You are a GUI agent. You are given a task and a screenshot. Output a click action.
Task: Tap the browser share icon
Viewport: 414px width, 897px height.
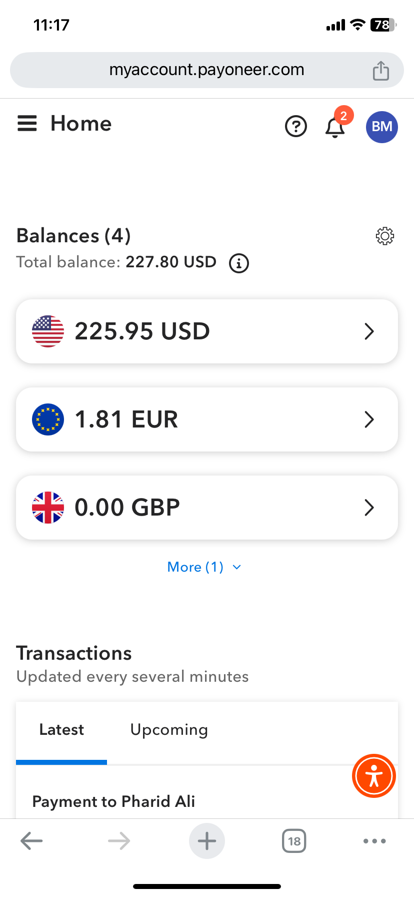coord(381,71)
